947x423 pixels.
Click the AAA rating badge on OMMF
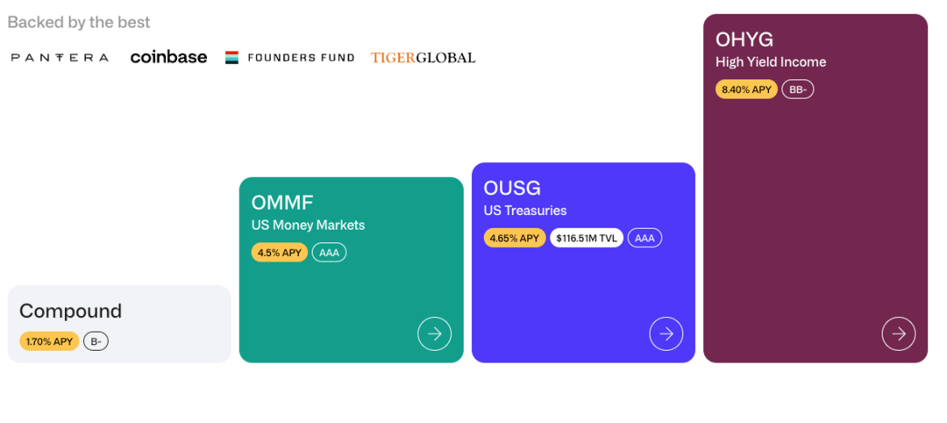coord(329,253)
